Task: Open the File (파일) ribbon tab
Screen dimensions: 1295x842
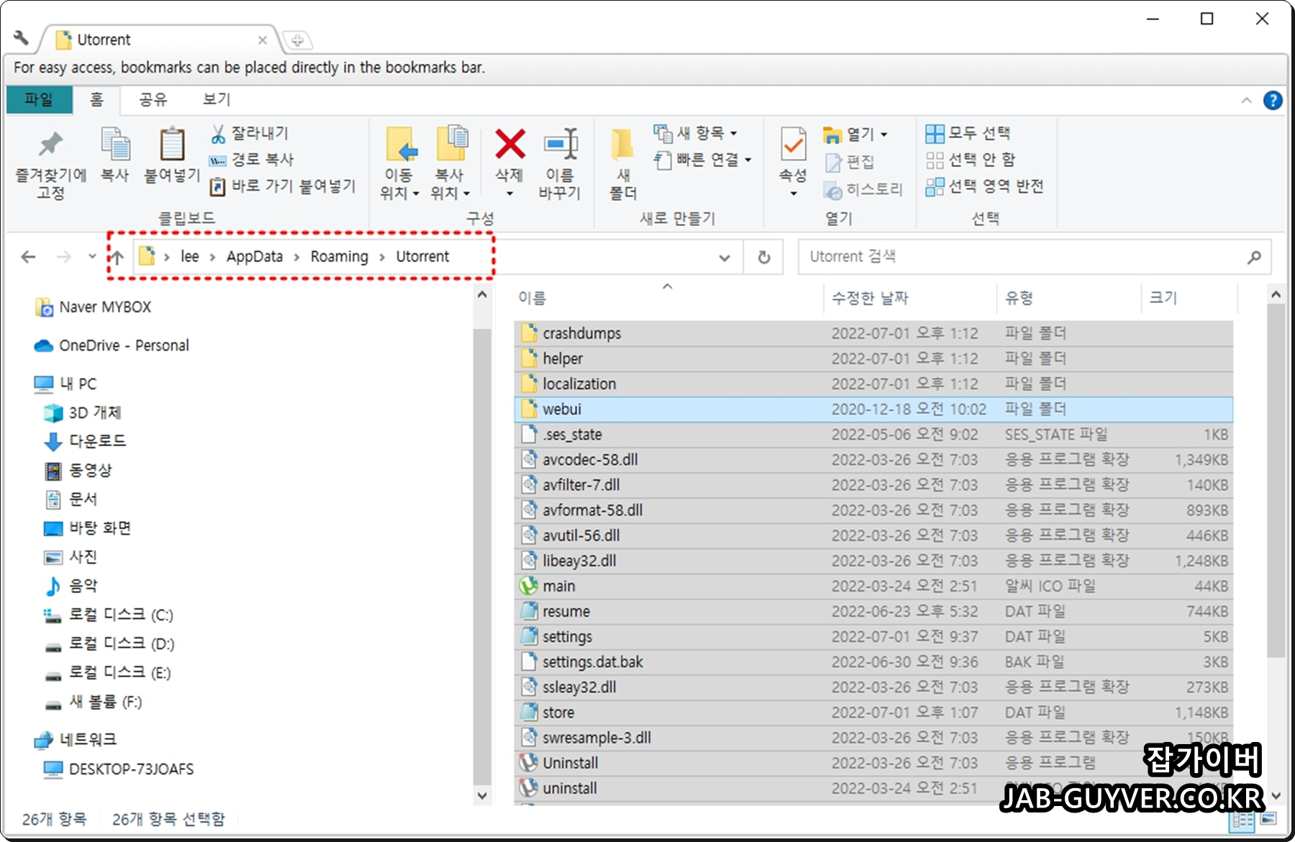Action: [x=40, y=99]
